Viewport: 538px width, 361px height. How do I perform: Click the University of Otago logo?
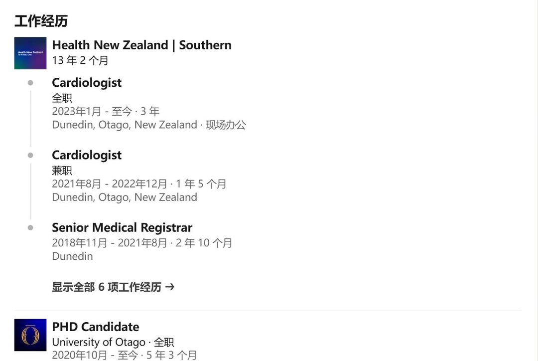click(30, 335)
